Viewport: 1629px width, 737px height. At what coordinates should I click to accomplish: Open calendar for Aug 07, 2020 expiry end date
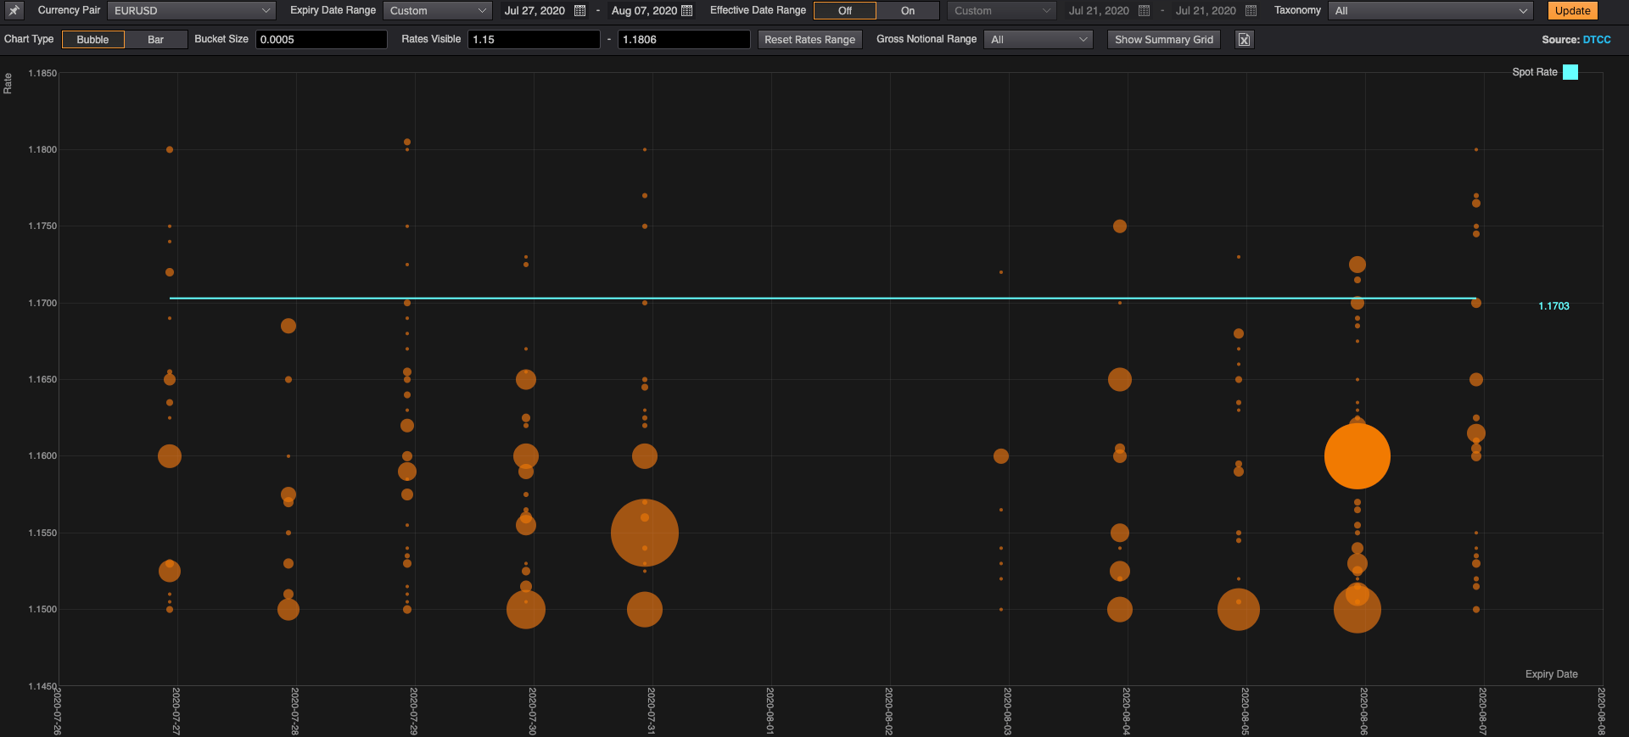(x=687, y=11)
